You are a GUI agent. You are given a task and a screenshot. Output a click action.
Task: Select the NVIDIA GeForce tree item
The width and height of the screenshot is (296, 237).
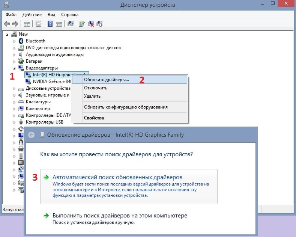(x=52, y=82)
